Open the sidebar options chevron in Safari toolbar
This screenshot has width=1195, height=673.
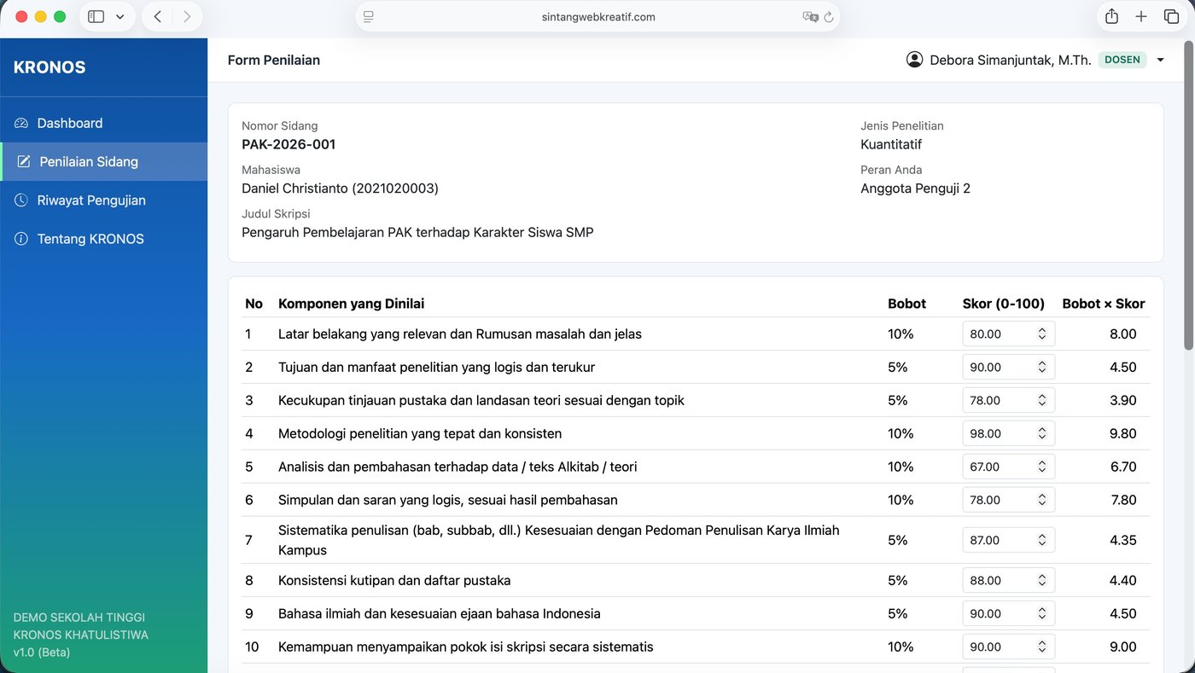(x=119, y=16)
